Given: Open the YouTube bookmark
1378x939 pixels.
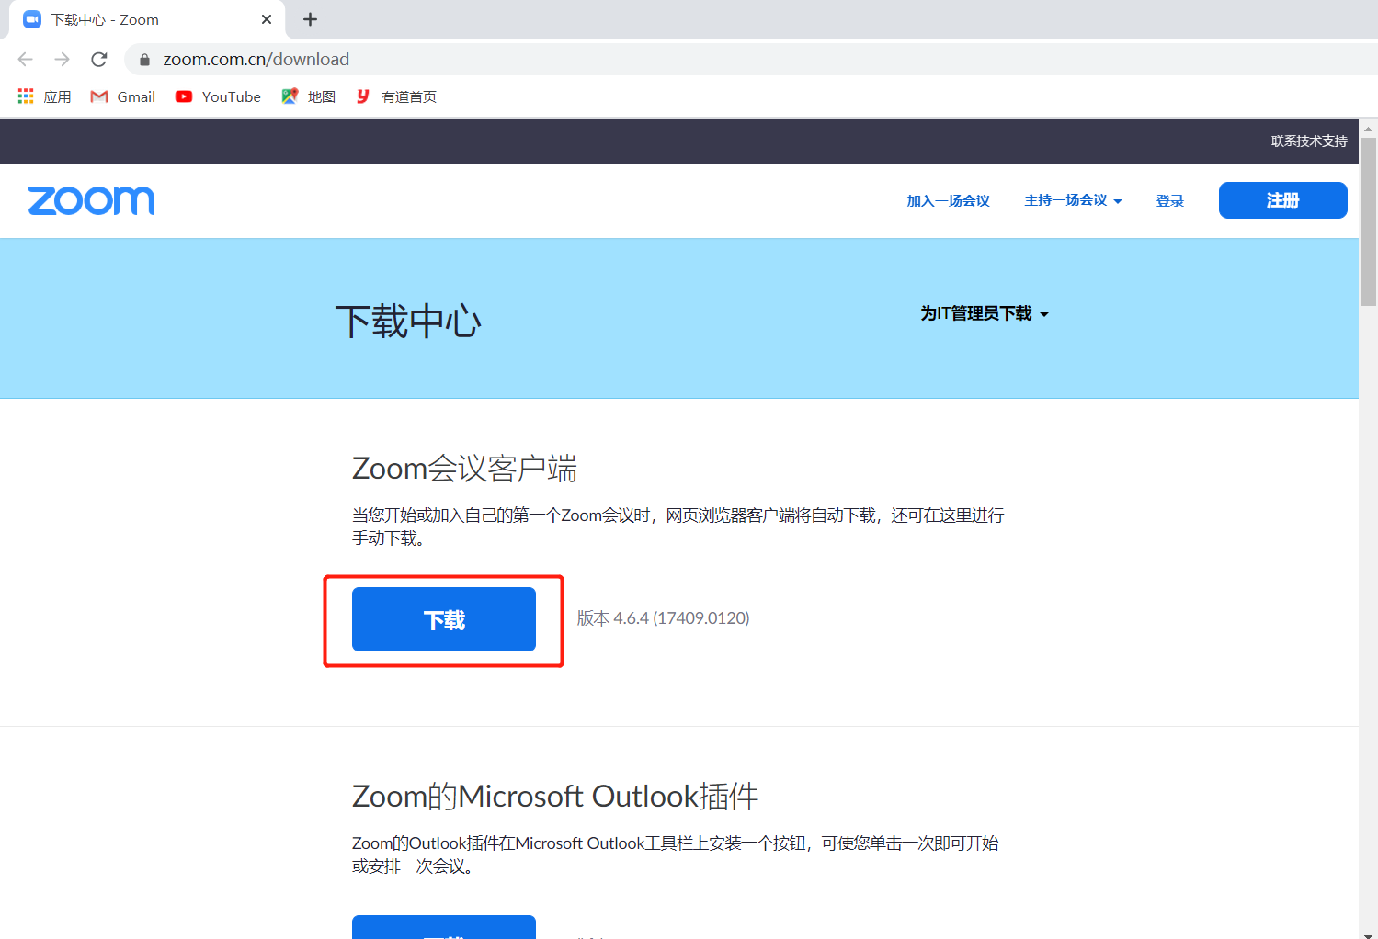Looking at the screenshot, I should coord(218,96).
